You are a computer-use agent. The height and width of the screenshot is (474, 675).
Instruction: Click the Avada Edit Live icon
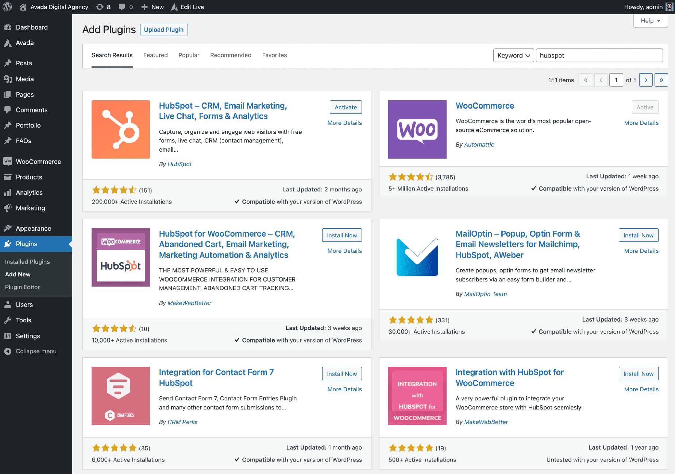174,7
